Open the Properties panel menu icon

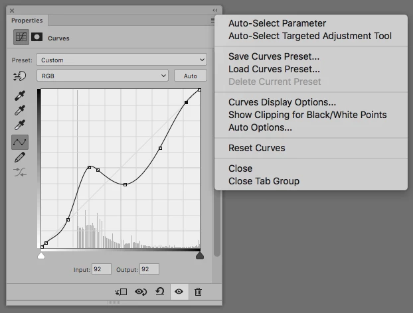coord(212,20)
